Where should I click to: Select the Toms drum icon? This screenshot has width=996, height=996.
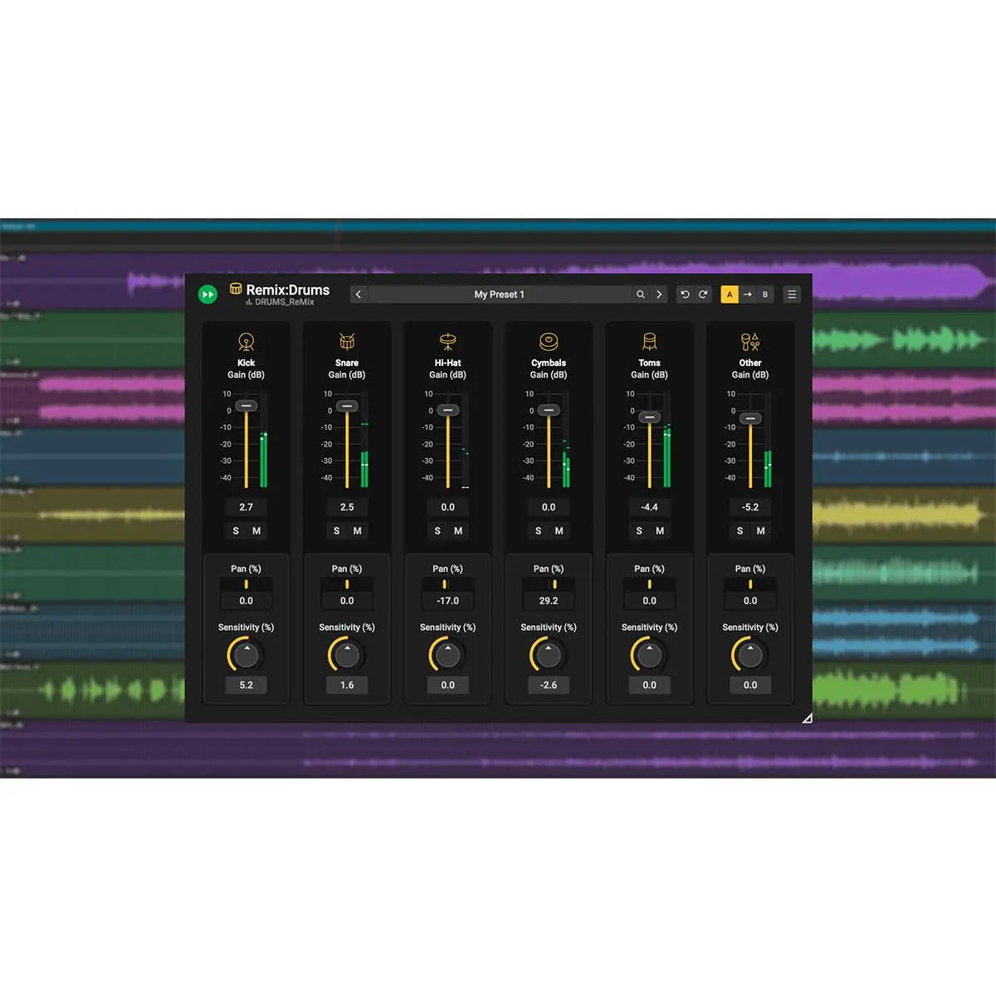[x=649, y=341]
